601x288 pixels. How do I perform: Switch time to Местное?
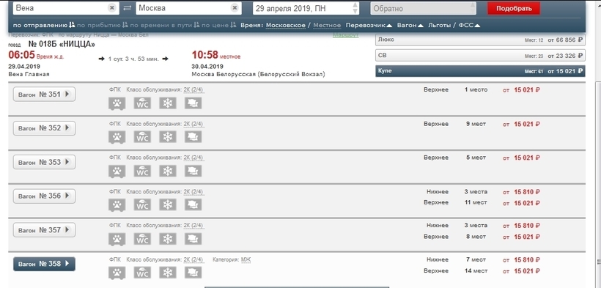point(327,26)
